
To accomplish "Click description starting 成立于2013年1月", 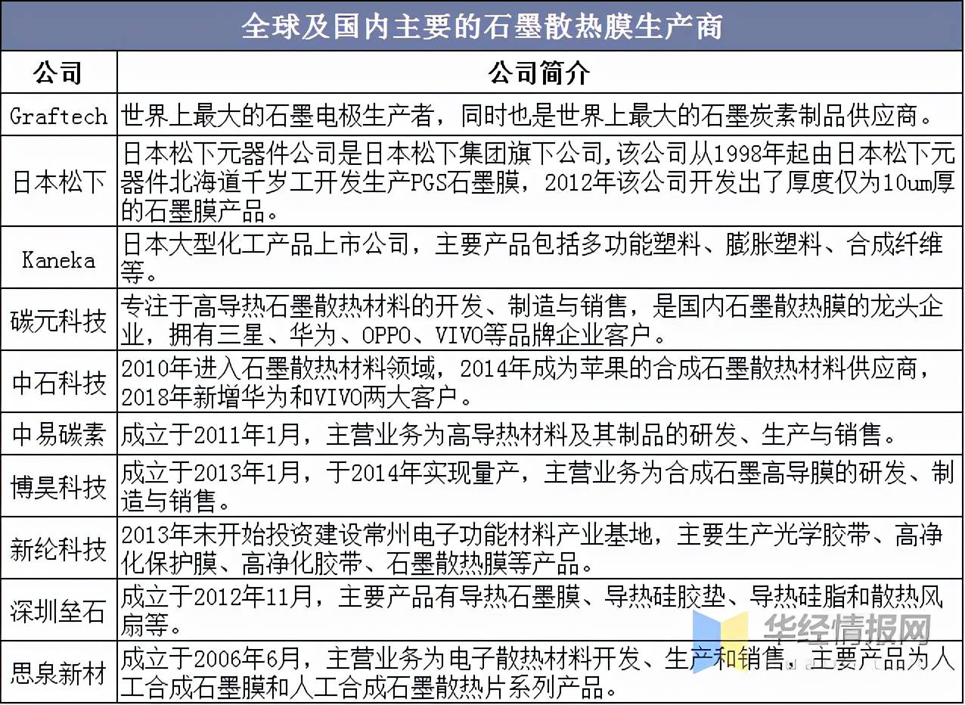I will pyautogui.click(x=540, y=486).
